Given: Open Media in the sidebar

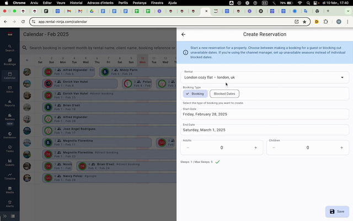Looking at the screenshot, I should click(x=10, y=190).
